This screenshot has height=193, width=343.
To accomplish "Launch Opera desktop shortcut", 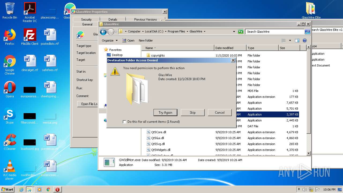I will (x=10, y=90).
